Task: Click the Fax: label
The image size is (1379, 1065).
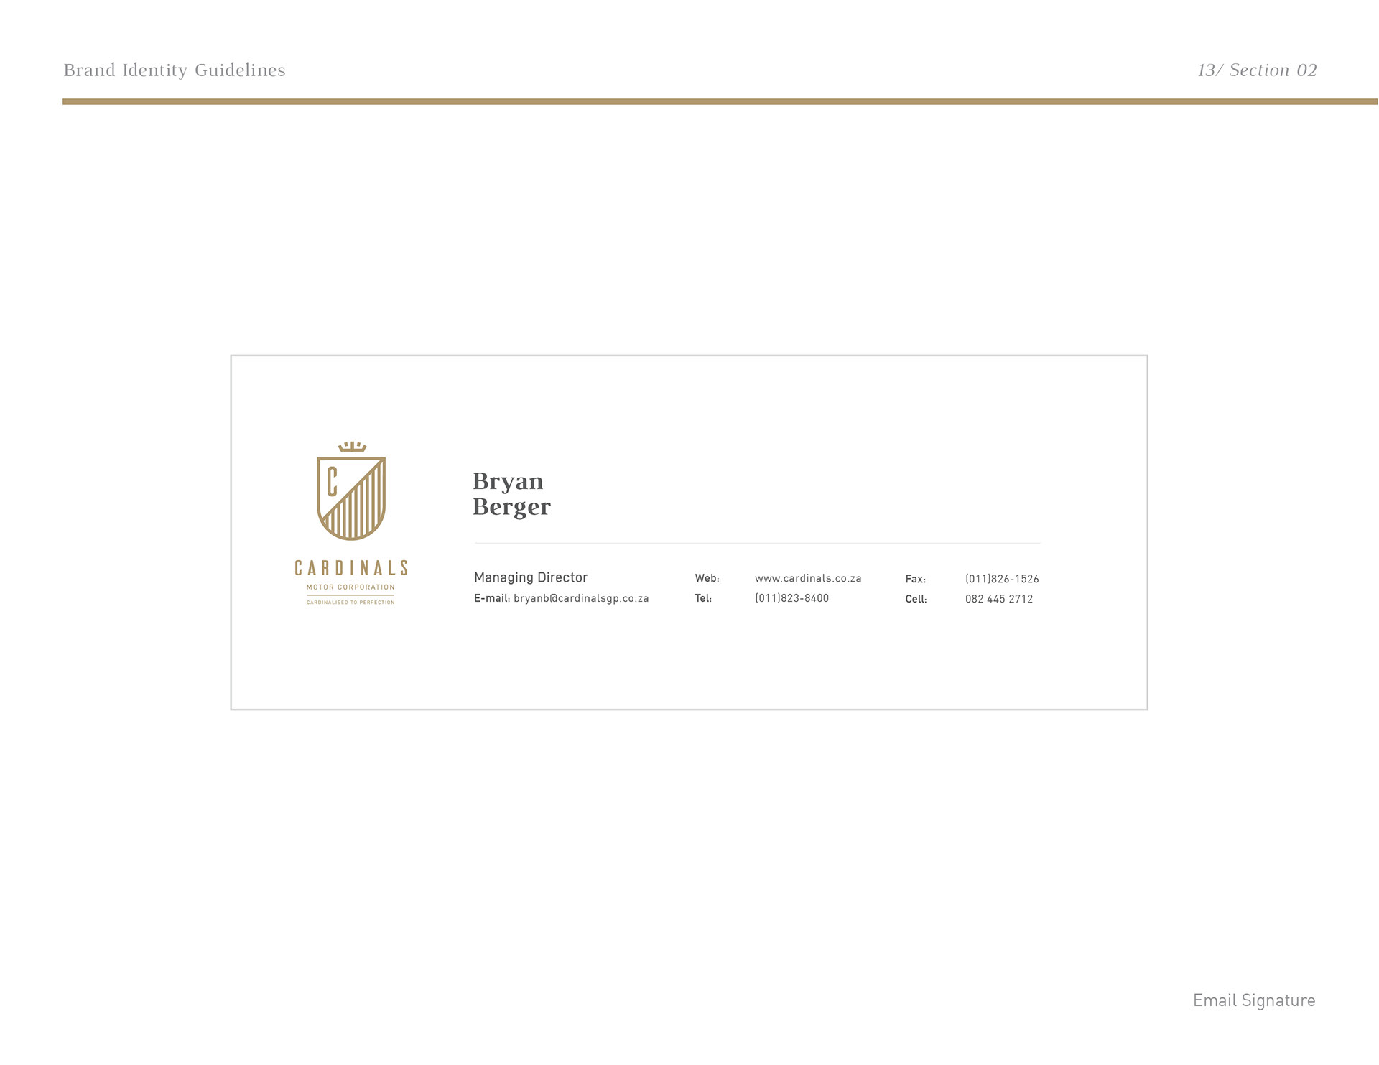Action: [915, 579]
